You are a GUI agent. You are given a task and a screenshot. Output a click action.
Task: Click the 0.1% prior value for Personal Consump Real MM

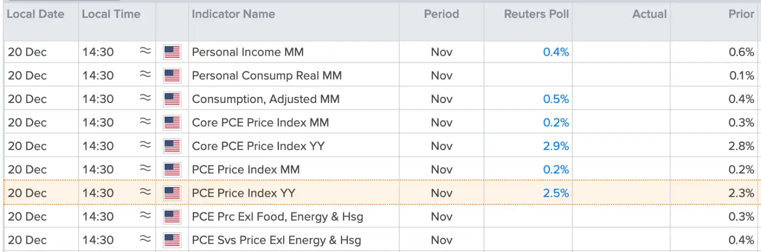click(742, 76)
